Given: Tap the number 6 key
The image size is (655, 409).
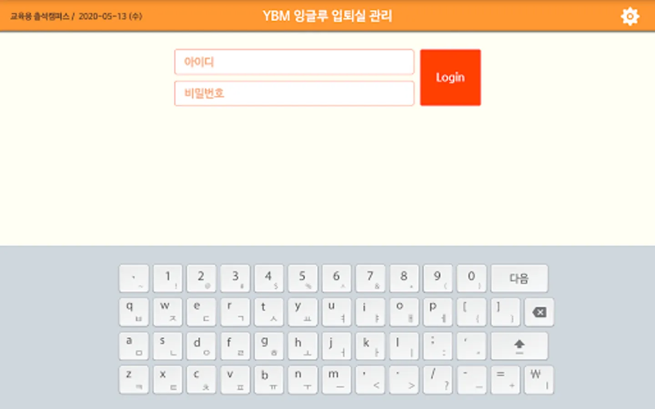Looking at the screenshot, I should coord(337,278).
